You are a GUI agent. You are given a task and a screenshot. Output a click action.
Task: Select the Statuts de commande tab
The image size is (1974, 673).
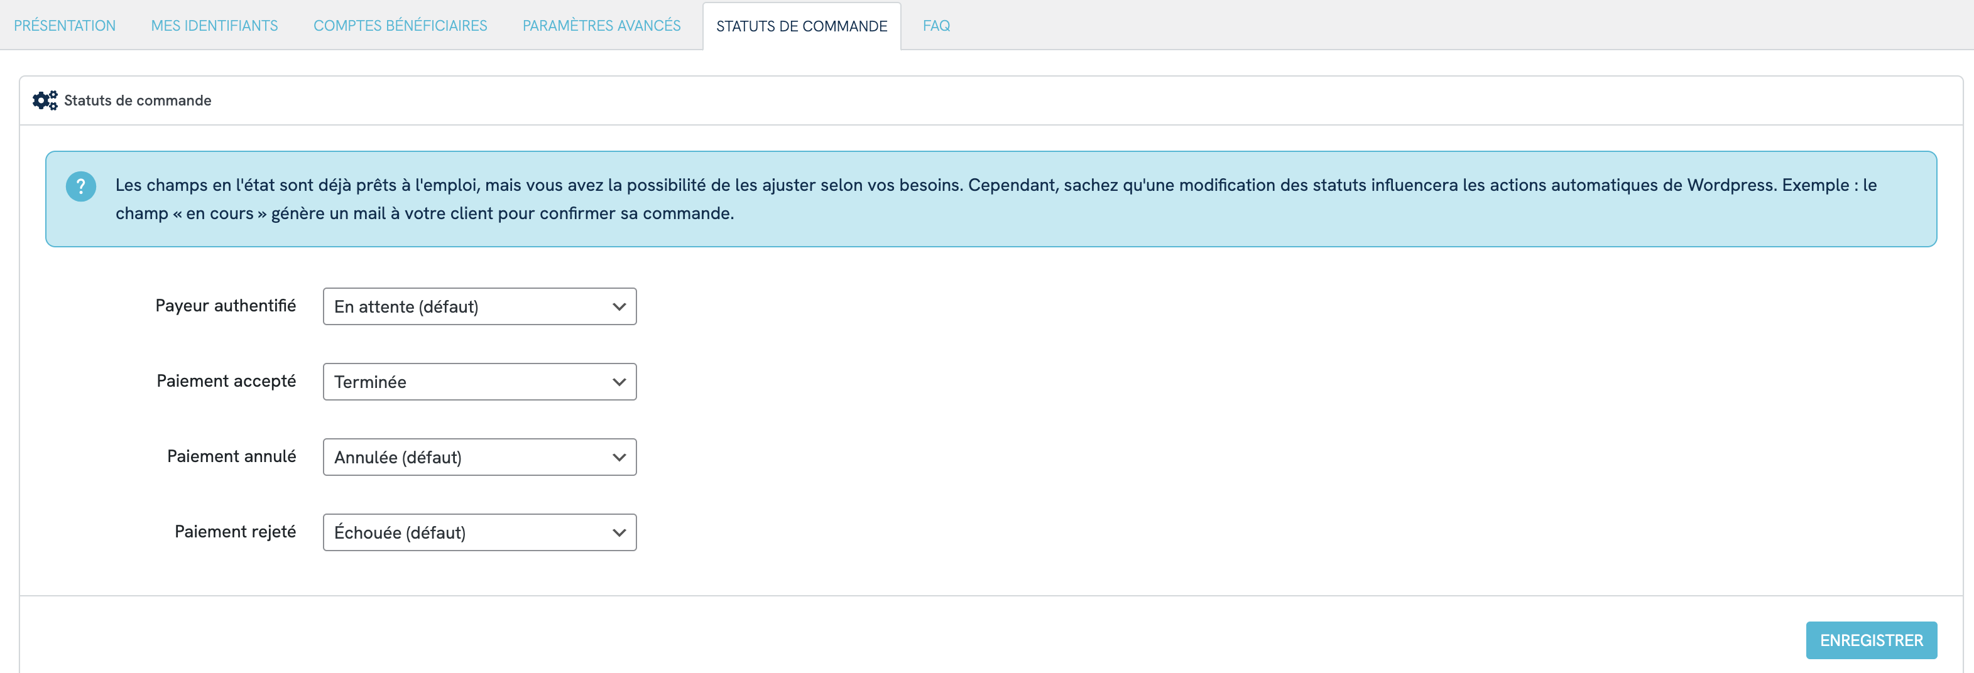(x=802, y=26)
